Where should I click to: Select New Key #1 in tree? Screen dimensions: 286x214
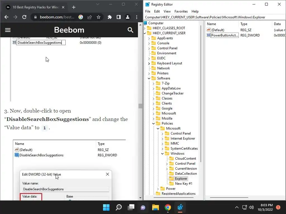click(183, 184)
